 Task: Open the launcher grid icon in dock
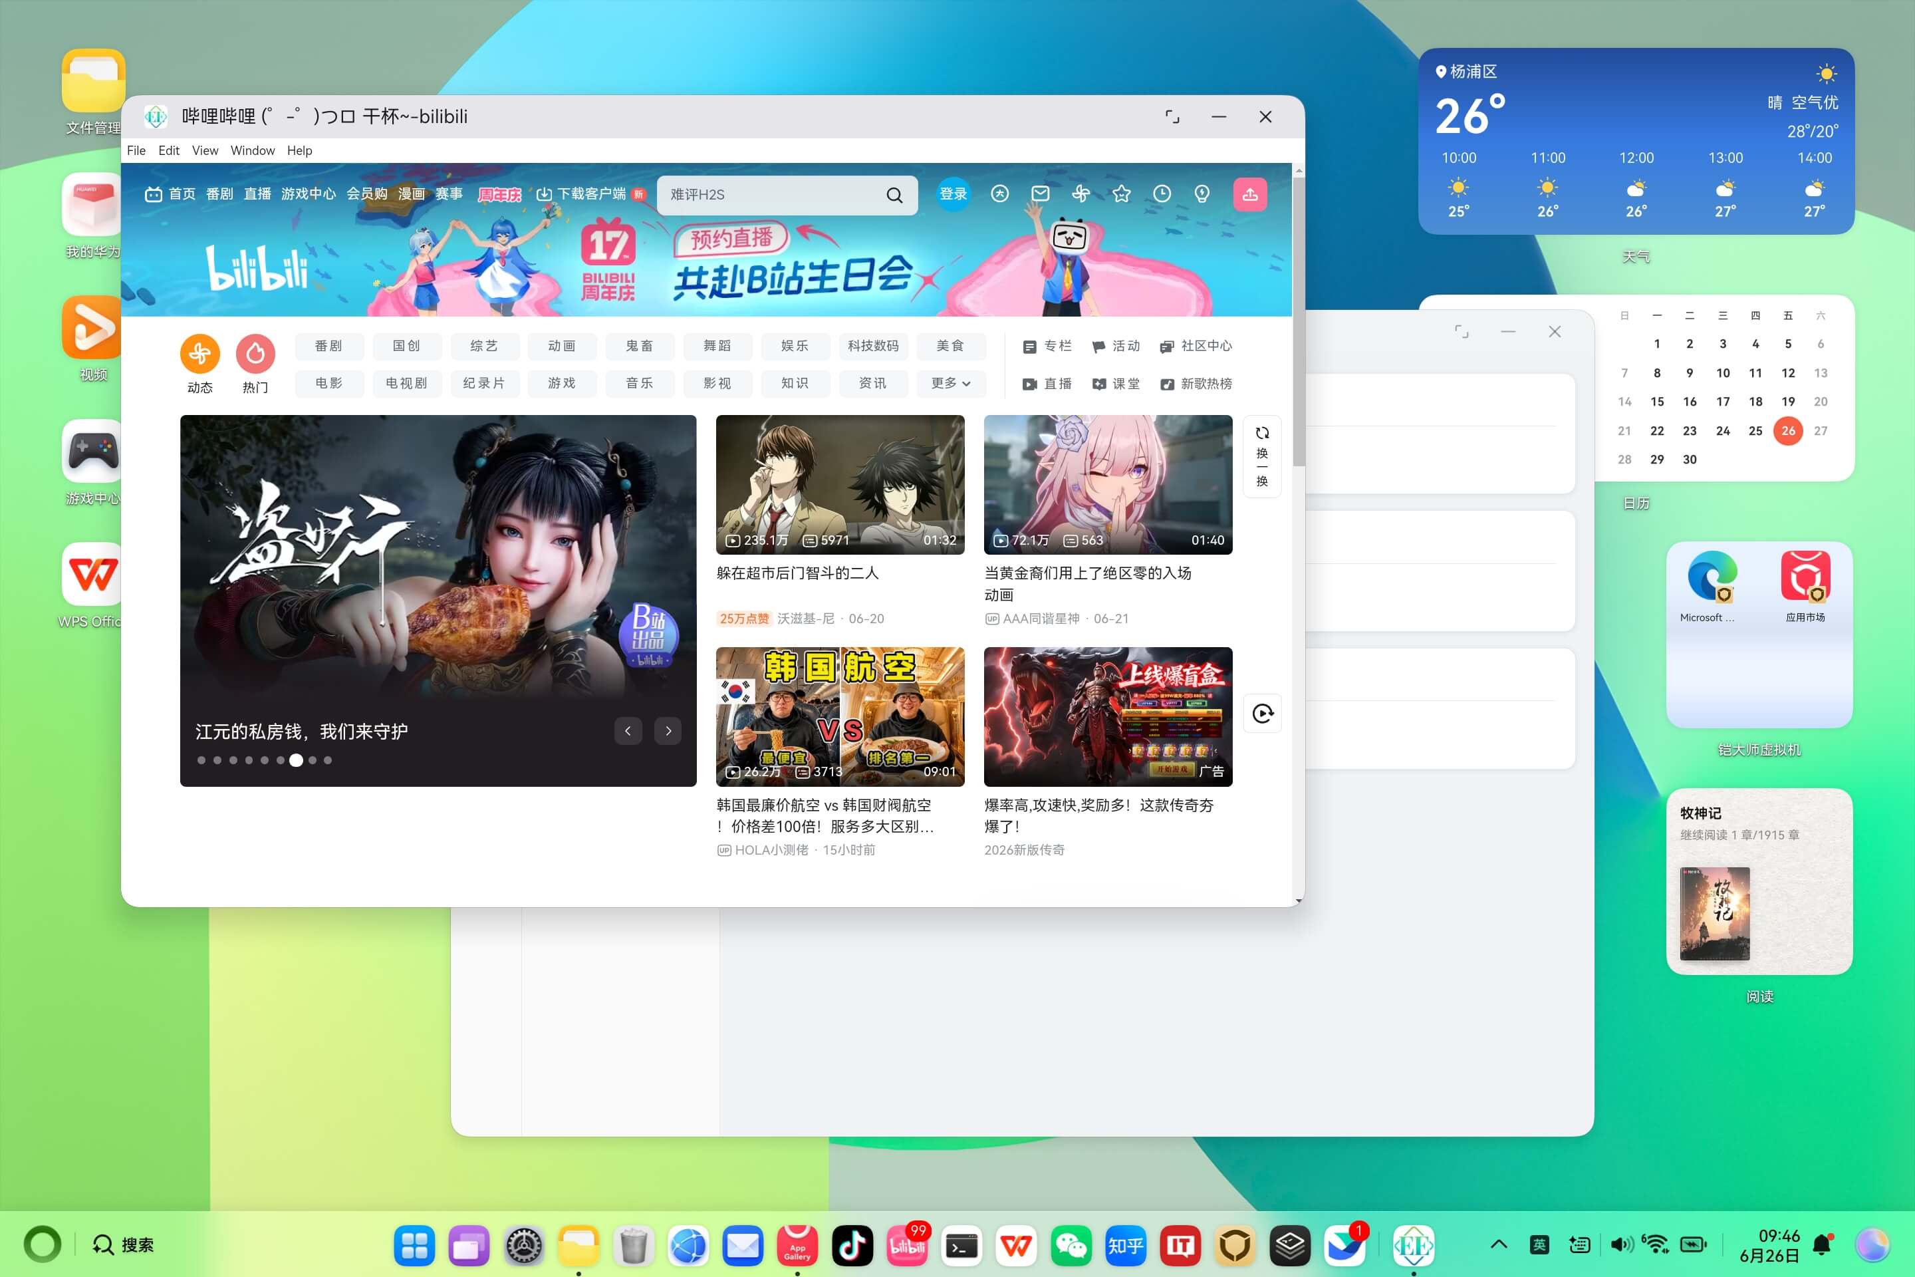(x=414, y=1244)
